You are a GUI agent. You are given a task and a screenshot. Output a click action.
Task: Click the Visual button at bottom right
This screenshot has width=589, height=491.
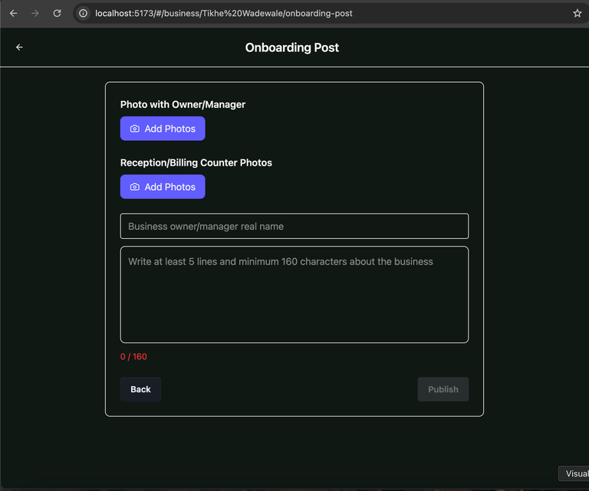(574, 473)
